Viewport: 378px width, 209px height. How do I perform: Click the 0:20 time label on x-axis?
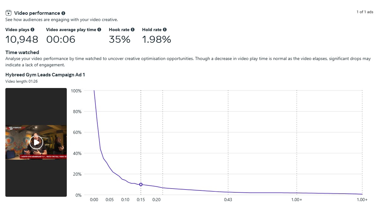156,200
